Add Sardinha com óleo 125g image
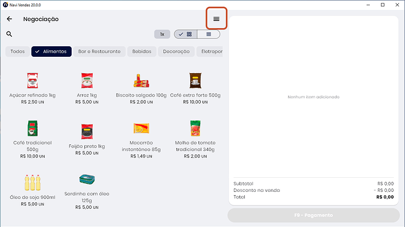Screen dimensions: 405x227 tap(87, 180)
